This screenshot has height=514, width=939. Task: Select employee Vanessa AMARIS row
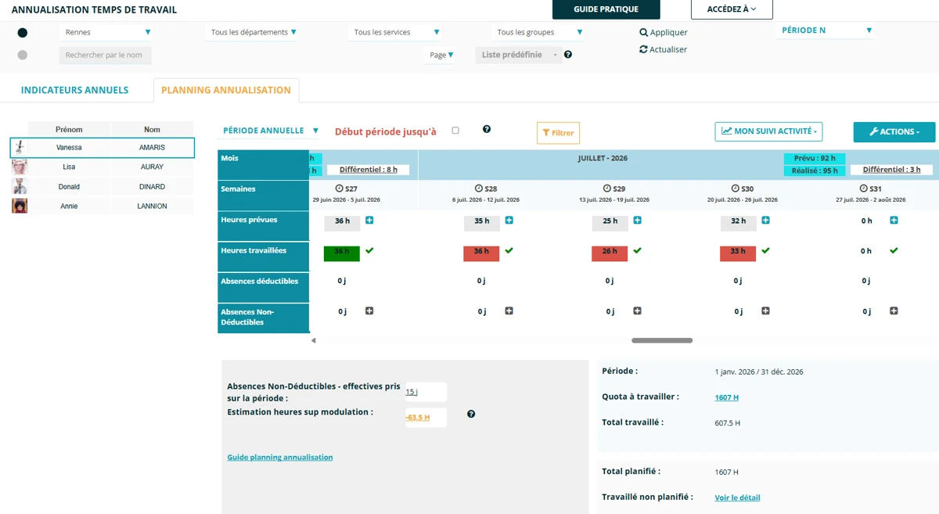[102, 148]
